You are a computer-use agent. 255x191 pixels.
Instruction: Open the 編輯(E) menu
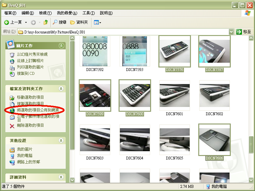[28, 13]
